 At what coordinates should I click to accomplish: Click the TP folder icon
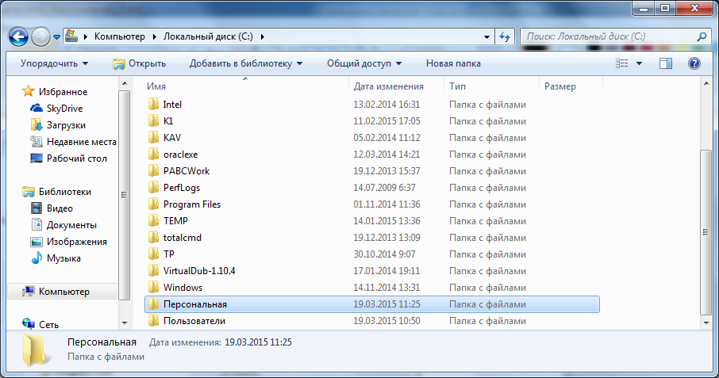click(x=154, y=254)
